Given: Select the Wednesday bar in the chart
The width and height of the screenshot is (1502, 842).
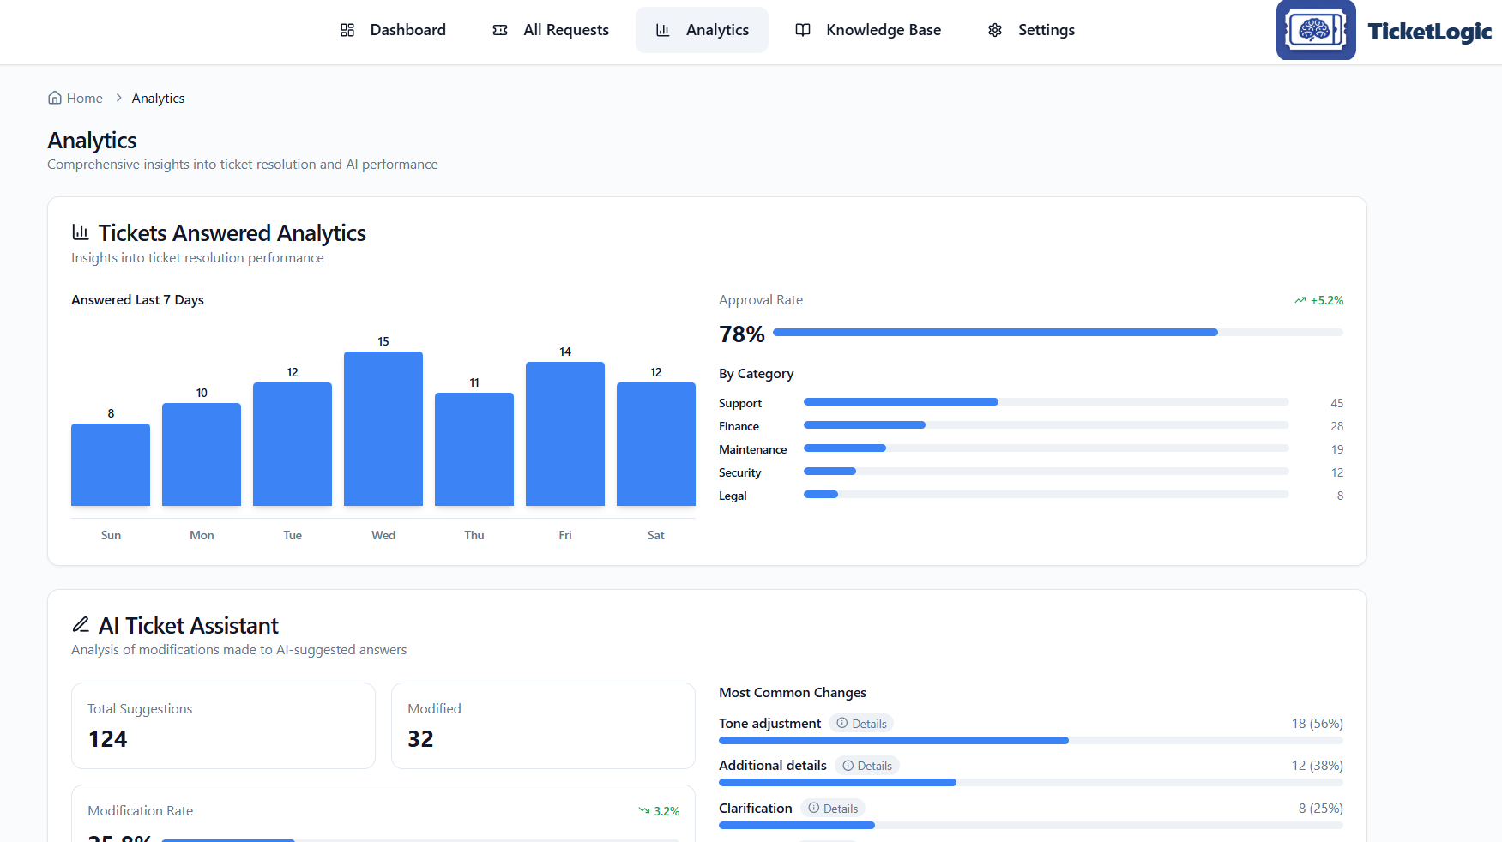Looking at the screenshot, I should click(x=383, y=427).
